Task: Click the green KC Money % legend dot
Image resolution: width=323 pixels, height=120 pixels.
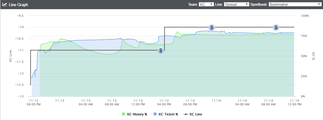Action: 124,114
